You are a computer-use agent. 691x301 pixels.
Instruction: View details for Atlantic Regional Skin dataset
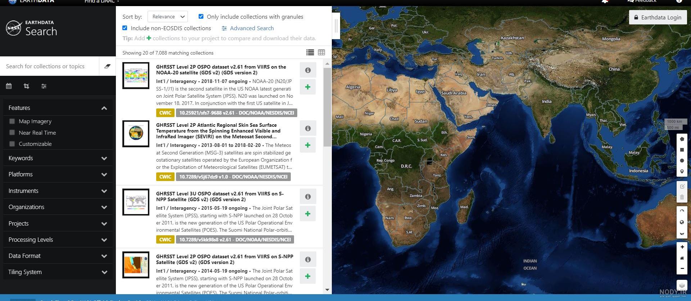308,128
